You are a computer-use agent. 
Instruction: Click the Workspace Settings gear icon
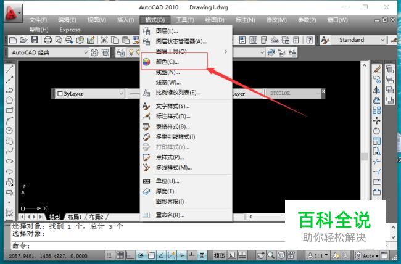tap(94, 52)
